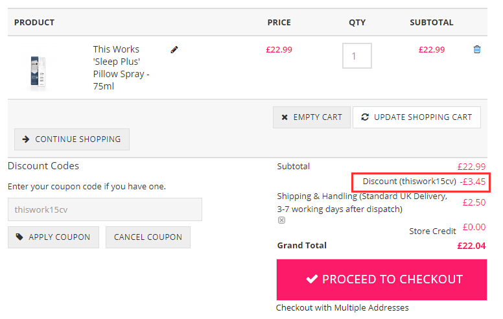Remove shipping estimate via small x icon

coord(281,220)
